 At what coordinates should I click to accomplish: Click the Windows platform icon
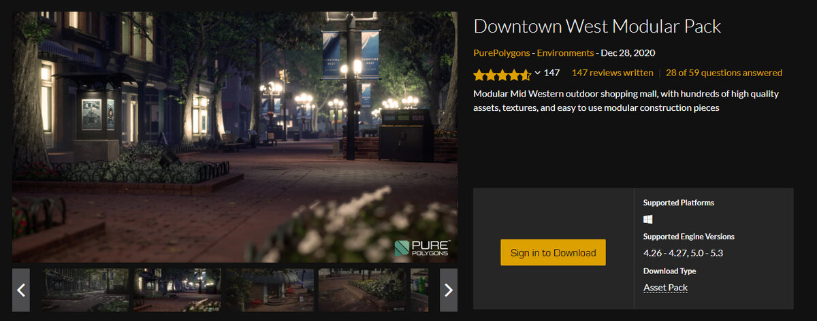648,219
